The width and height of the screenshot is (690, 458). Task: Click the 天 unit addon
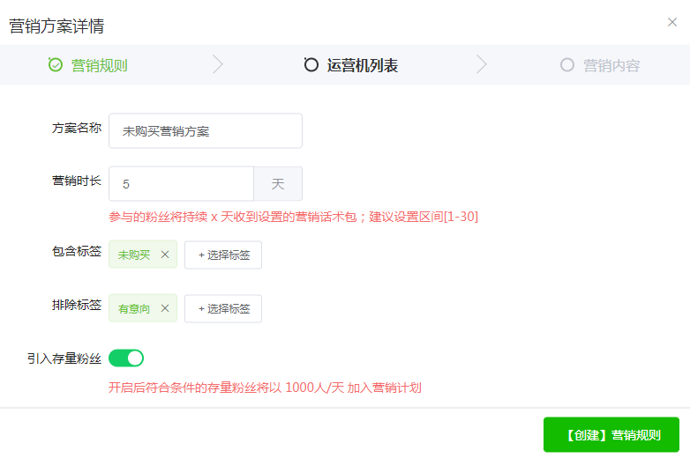[x=278, y=184]
